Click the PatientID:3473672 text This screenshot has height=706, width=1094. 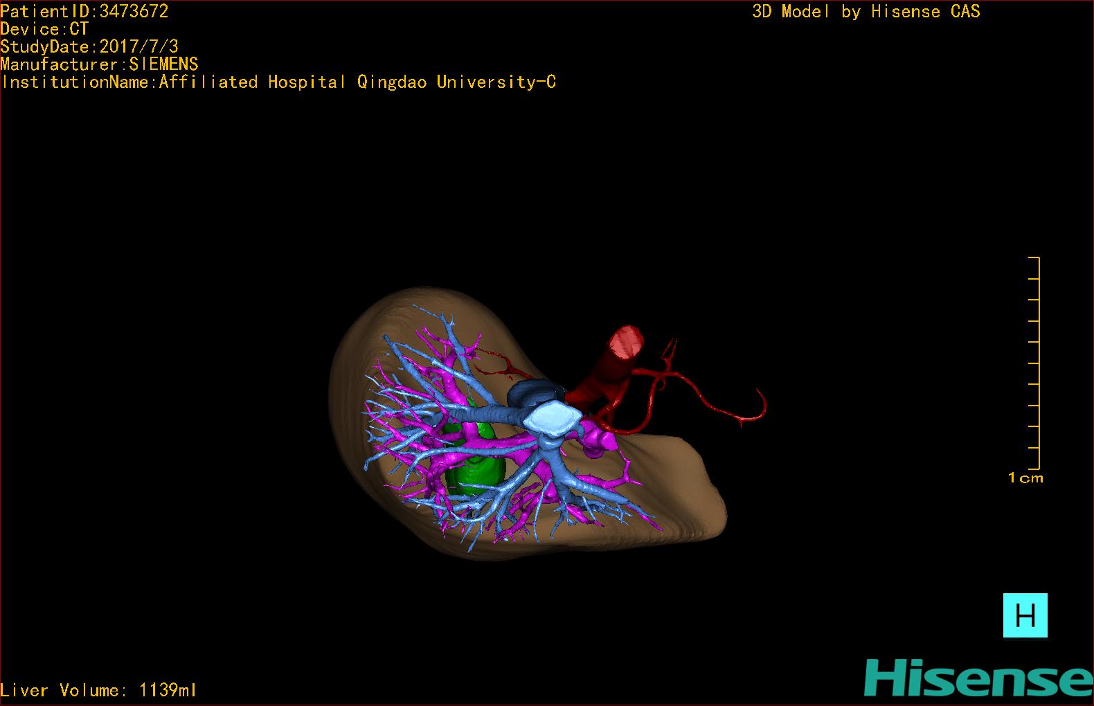tap(84, 10)
